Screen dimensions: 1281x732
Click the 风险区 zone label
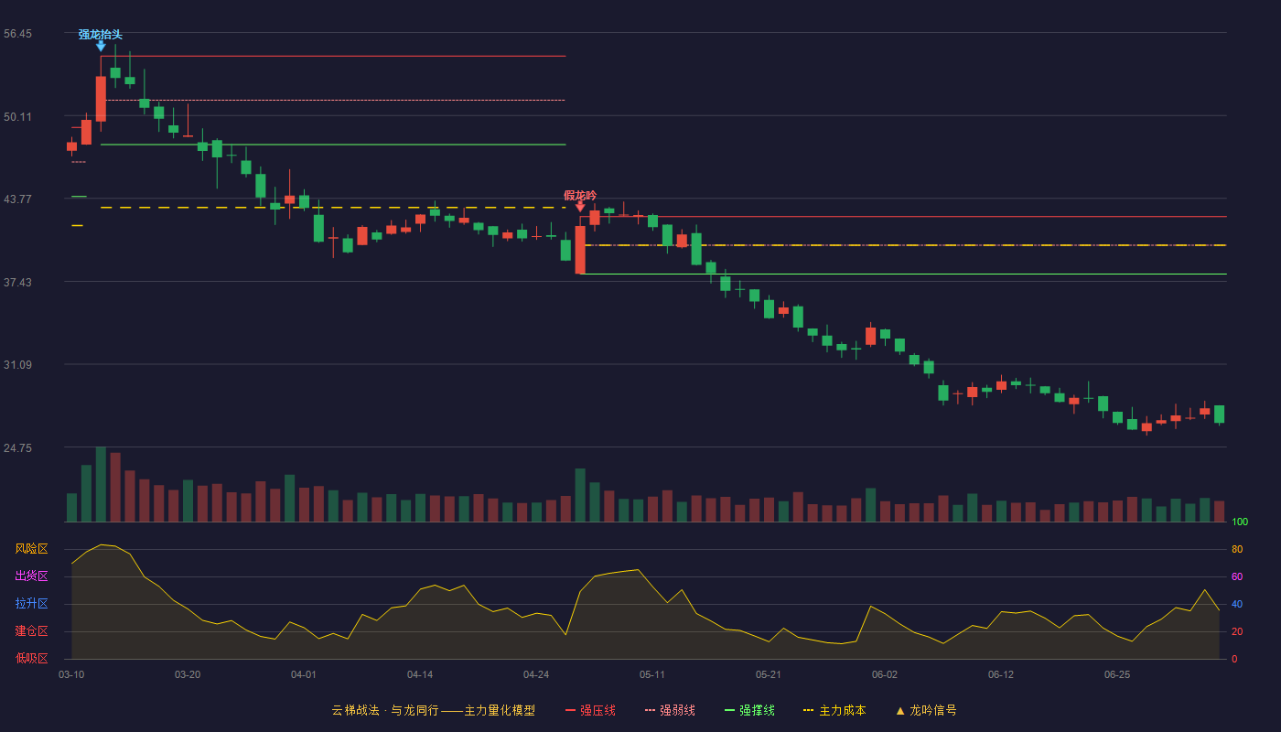click(31, 549)
